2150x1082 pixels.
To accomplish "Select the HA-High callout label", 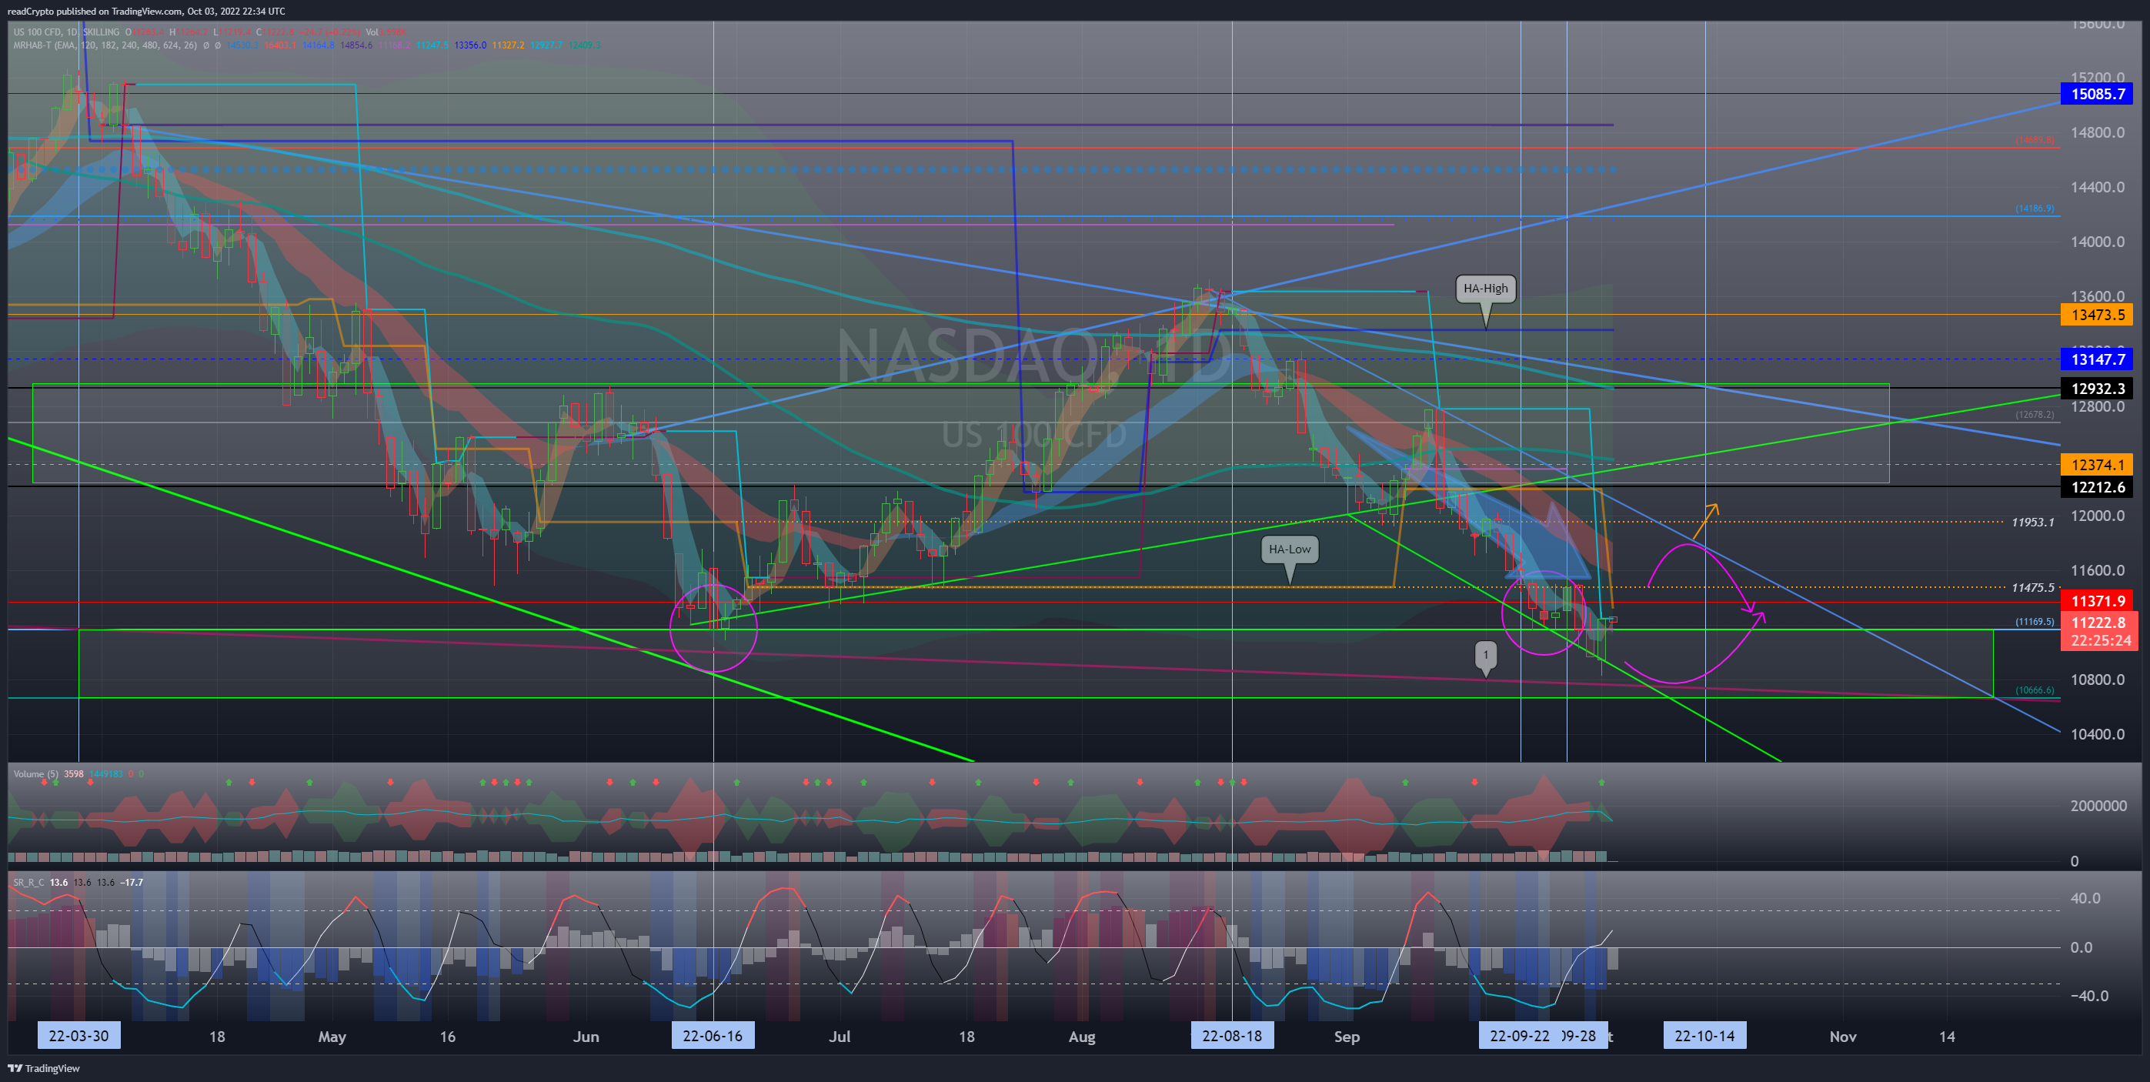I will [1486, 289].
